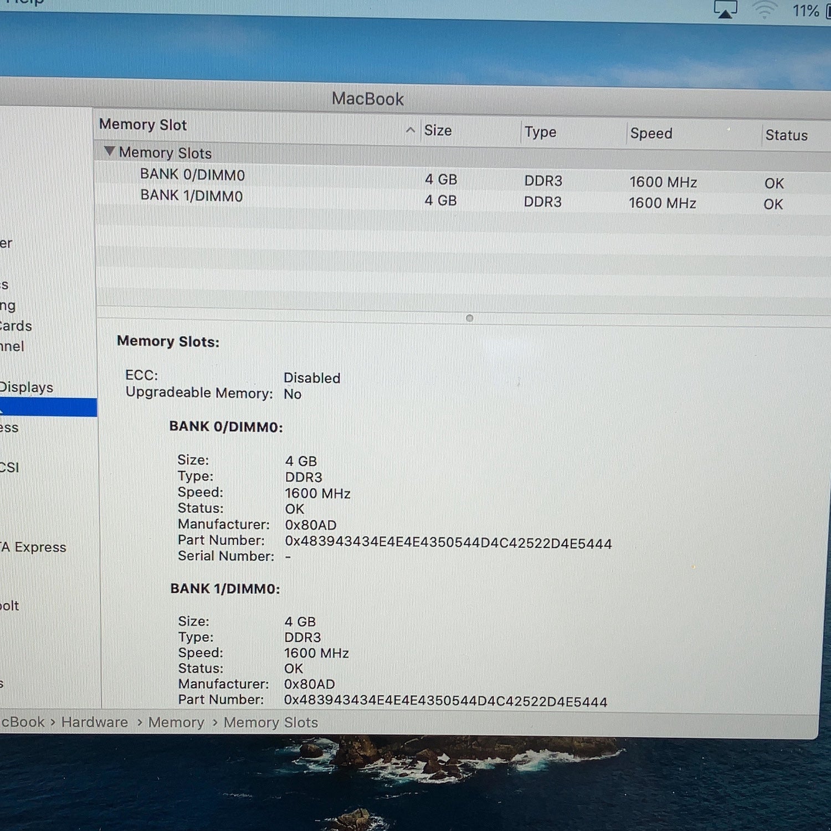
Task: Click Memory Slots in the path bar
Action: 271,722
